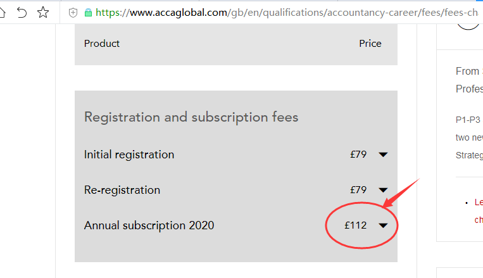
Task: Click the star bookmark icon
Action: 43,12
